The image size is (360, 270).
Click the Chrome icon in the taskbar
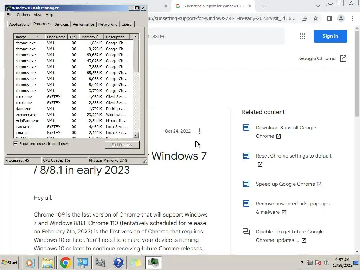click(x=65, y=262)
